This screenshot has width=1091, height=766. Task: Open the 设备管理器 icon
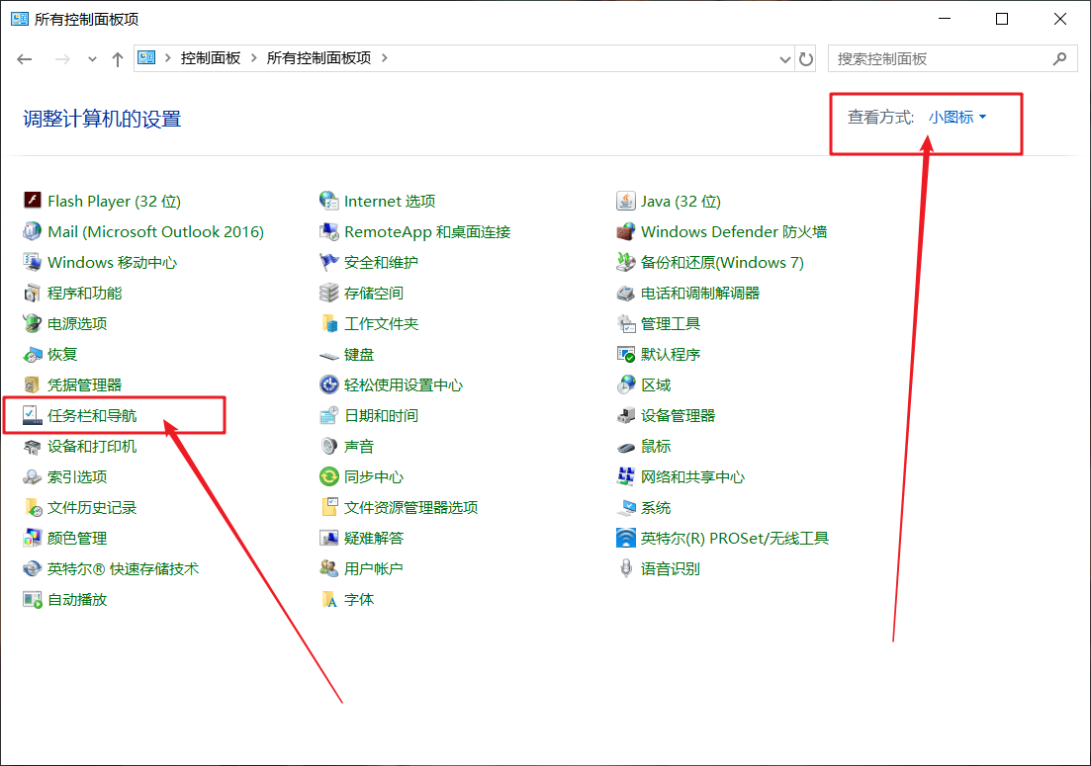[625, 415]
